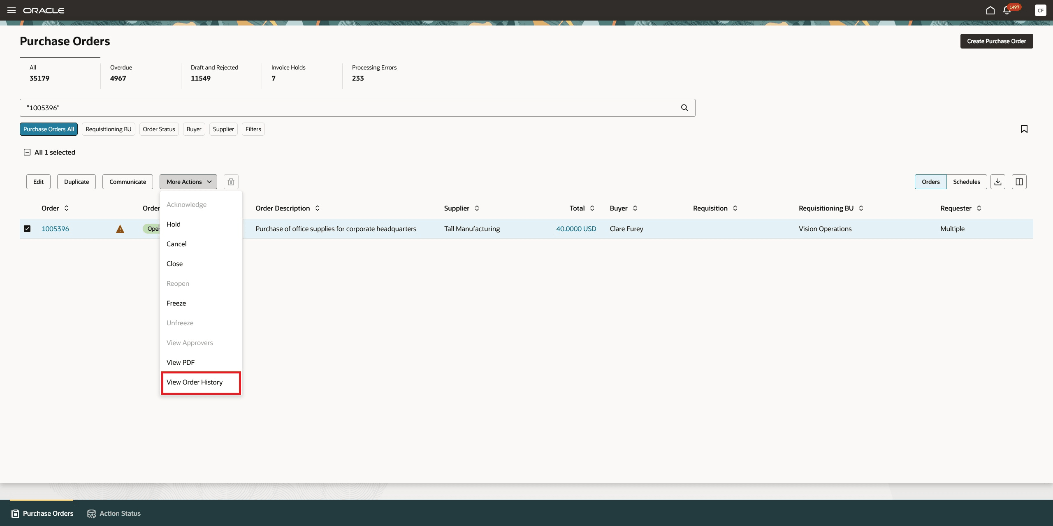The height and width of the screenshot is (526, 1053).
Task: Open the notifications bell
Action: click(1007, 11)
